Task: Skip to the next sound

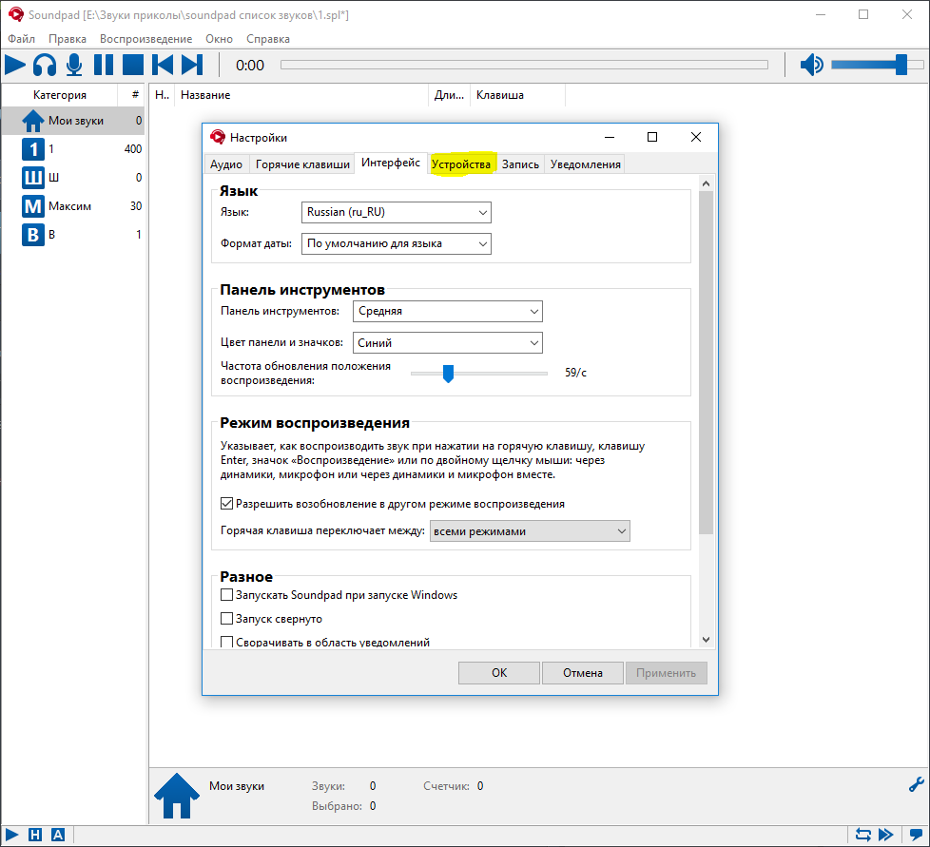Action: coord(192,65)
